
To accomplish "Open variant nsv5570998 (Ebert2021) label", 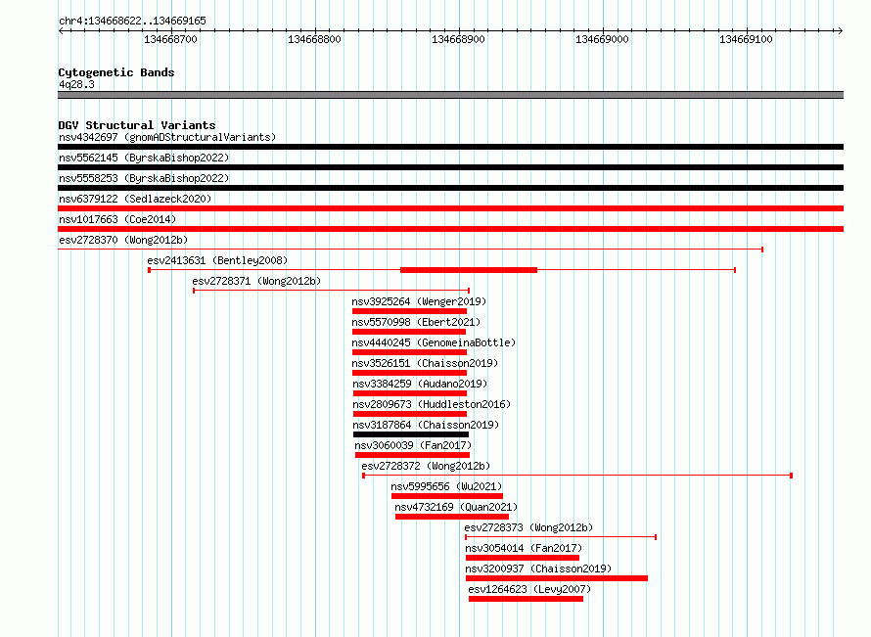I will click(416, 322).
